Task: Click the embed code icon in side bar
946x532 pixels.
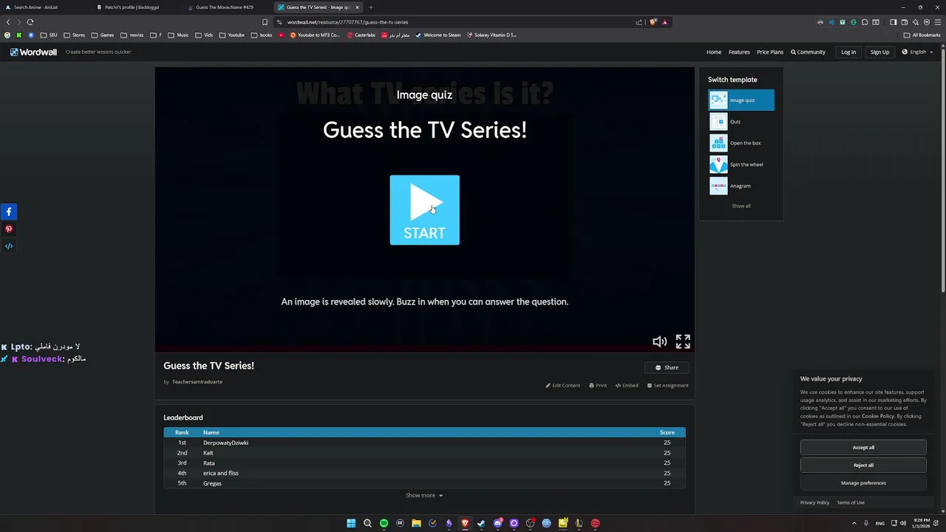Action: tap(9, 246)
